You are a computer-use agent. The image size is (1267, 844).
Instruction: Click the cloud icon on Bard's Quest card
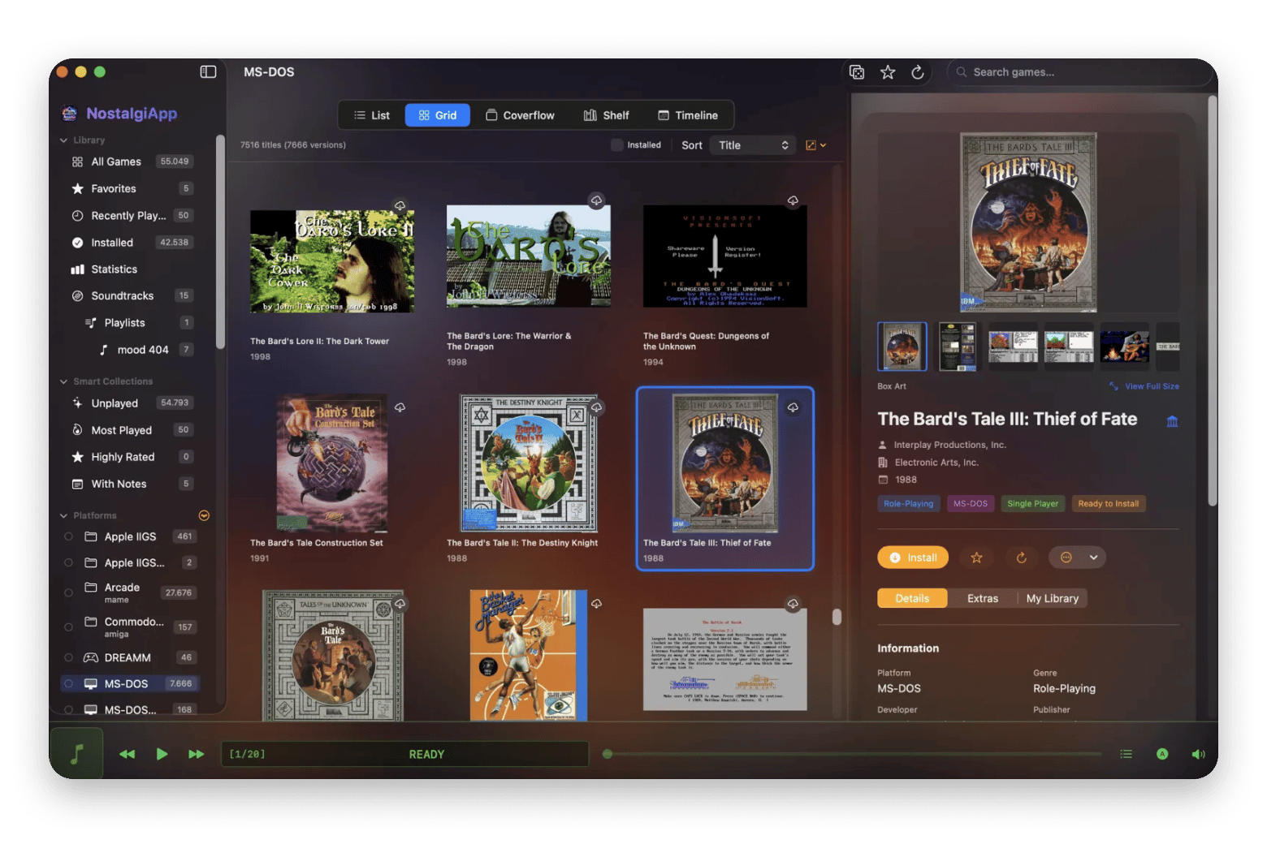click(793, 200)
